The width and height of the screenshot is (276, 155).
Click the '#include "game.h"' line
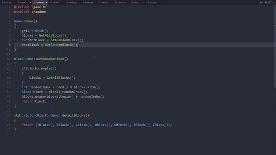30,7
